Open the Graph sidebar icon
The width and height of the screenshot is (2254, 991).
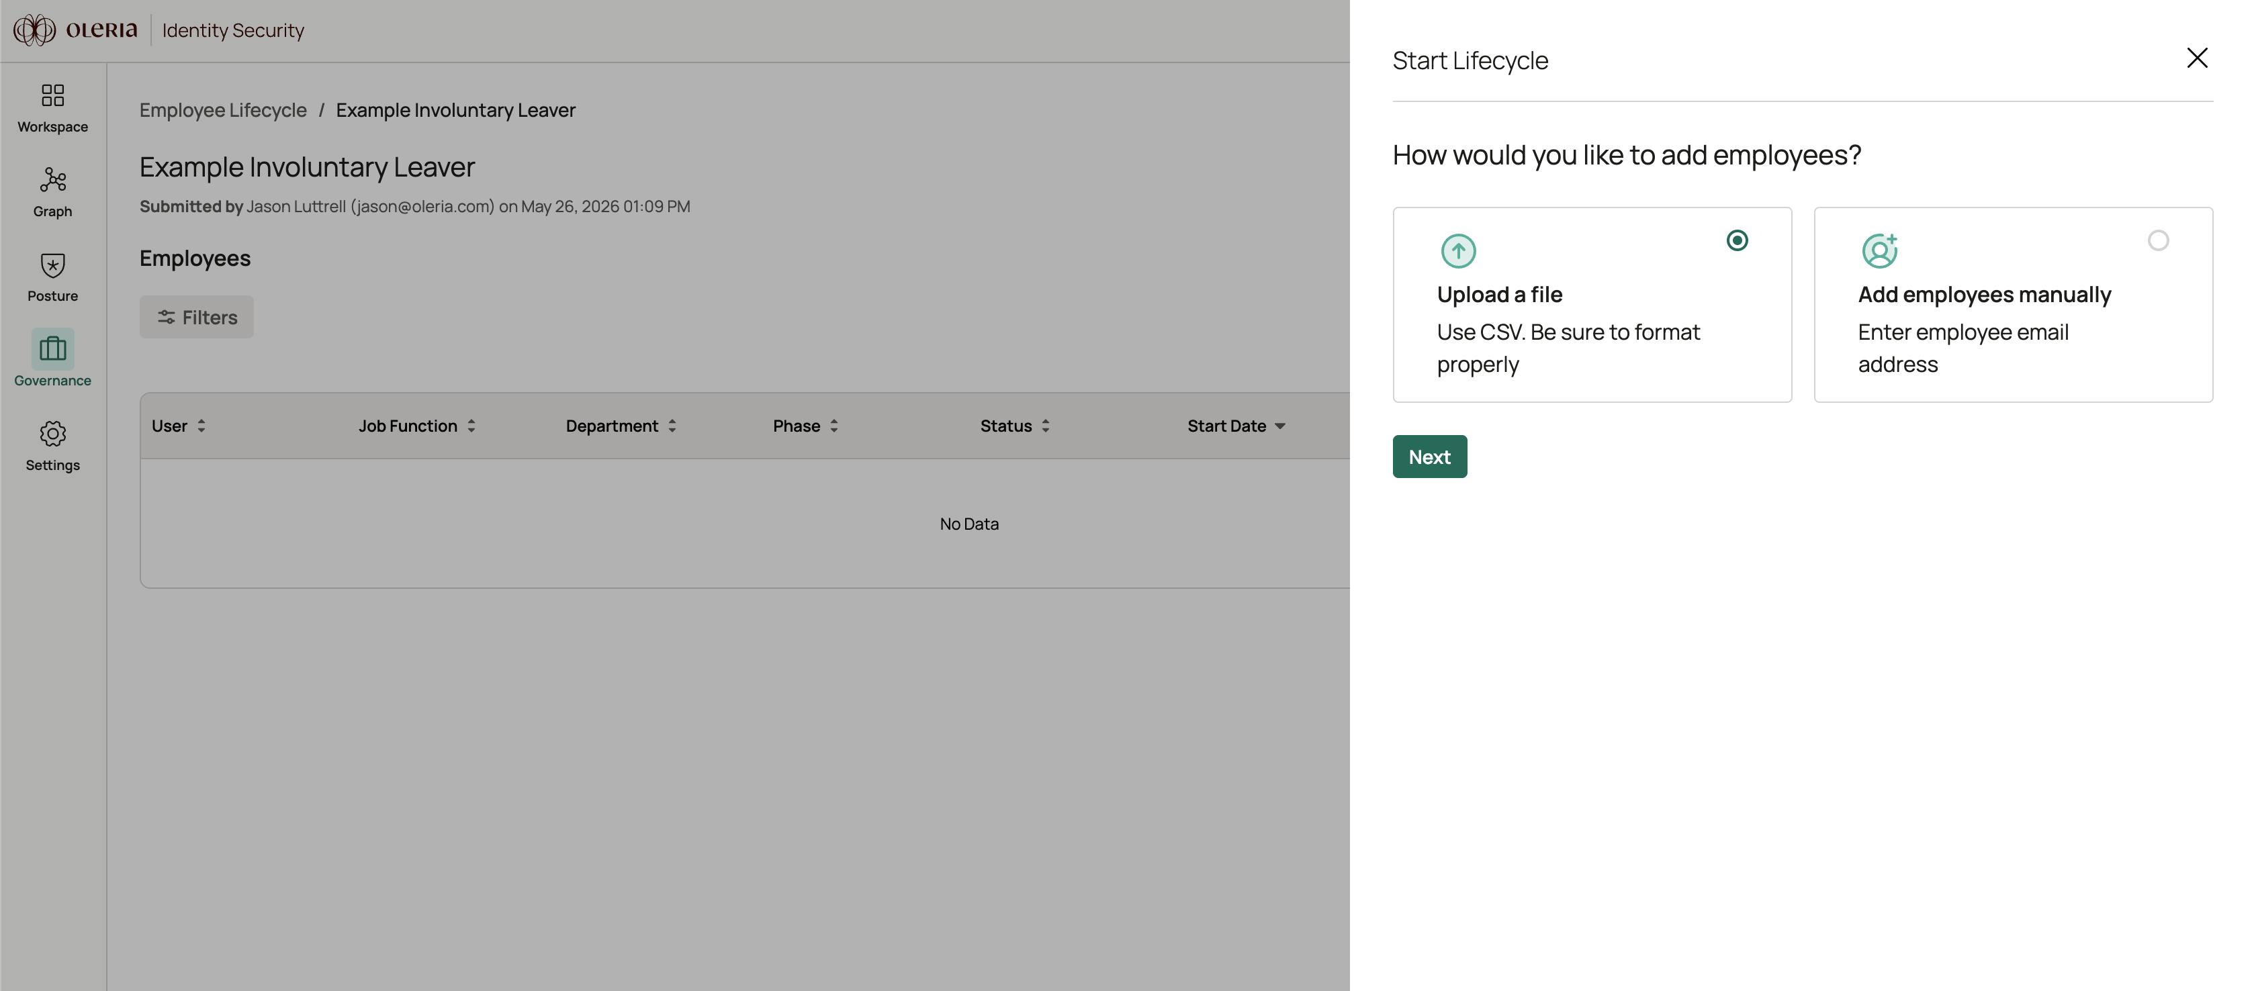click(52, 179)
